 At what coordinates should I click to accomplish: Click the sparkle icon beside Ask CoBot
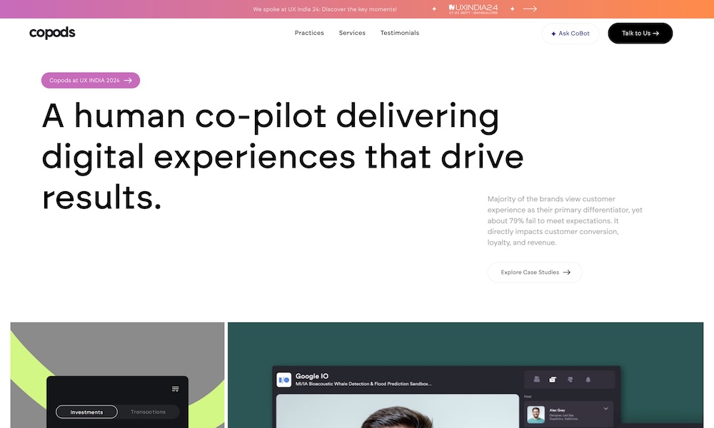[554, 34]
